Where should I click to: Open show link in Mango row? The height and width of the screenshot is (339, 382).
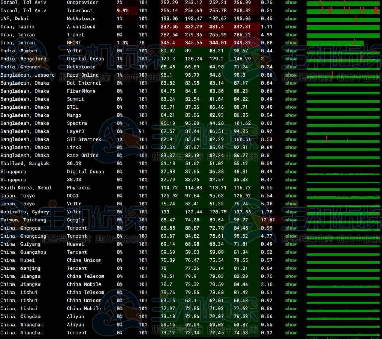[291, 115]
